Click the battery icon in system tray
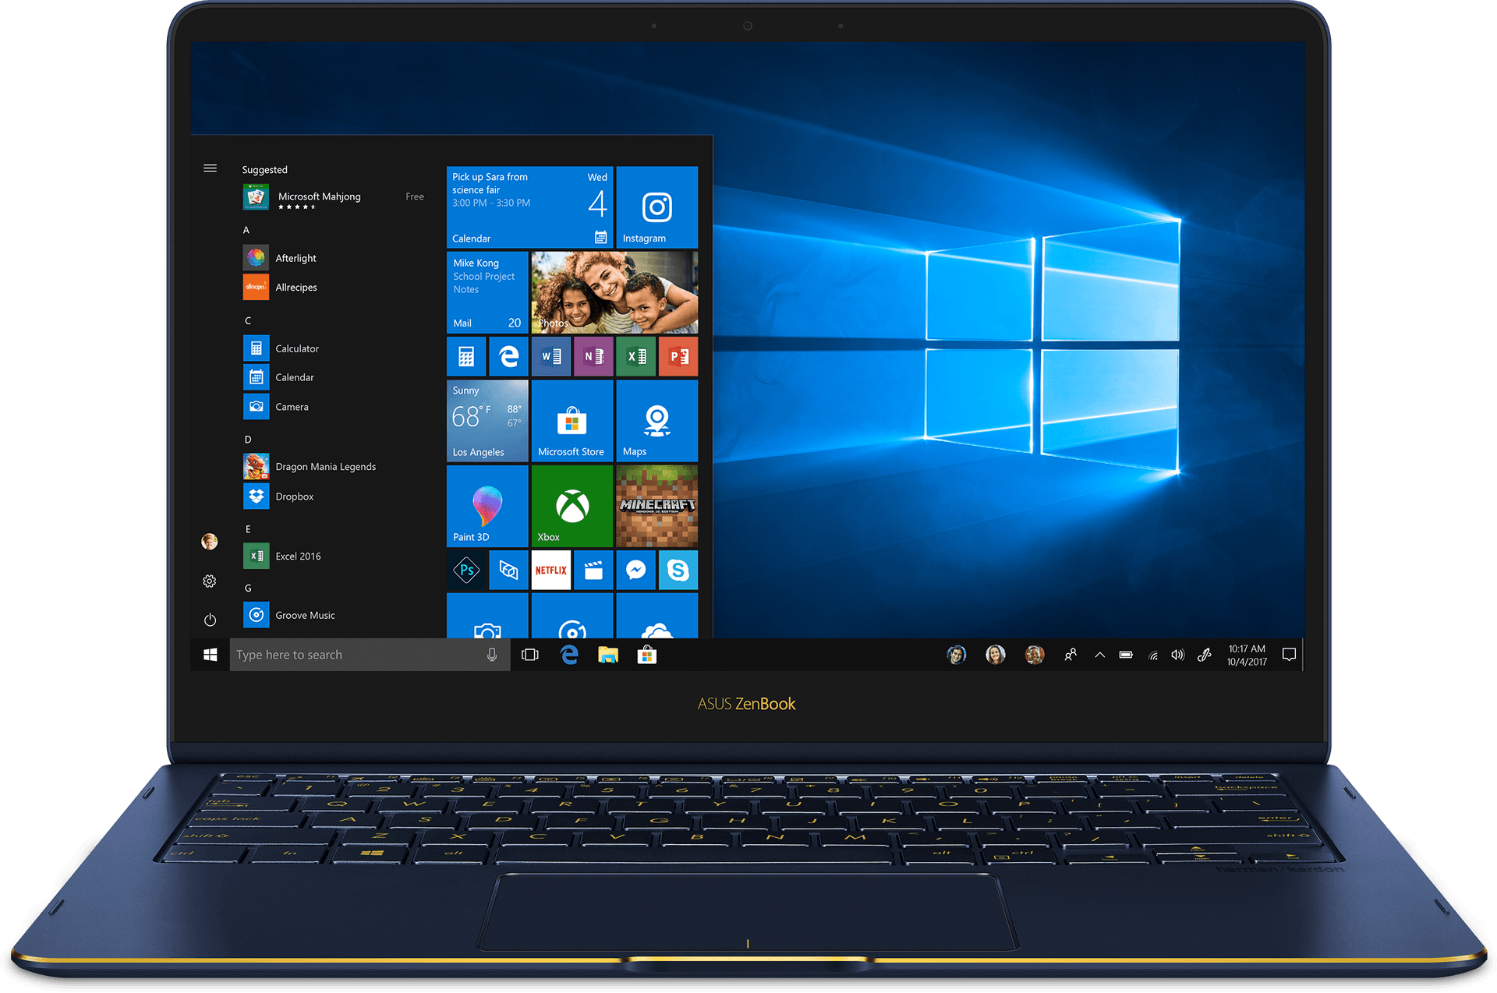The width and height of the screenshot is (1497, 993). (1126, 655)
